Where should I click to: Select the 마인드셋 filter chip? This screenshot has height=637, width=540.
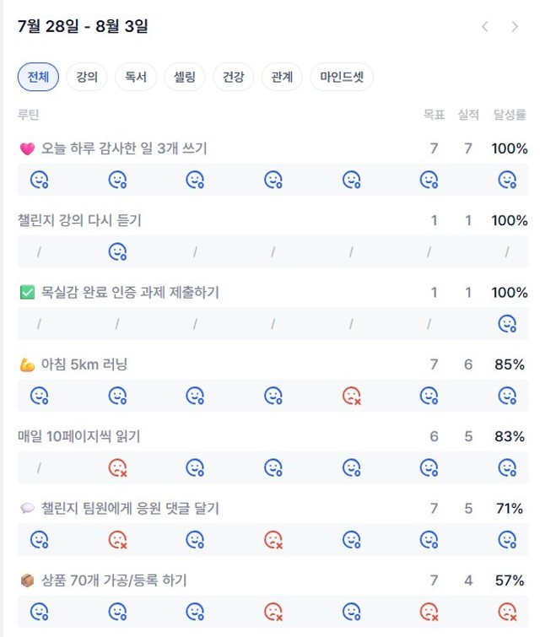point(342,77)
